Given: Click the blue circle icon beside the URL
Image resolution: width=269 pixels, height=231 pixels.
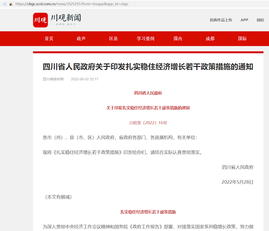Looking at the screenshot, I should (x=5, y=4).
